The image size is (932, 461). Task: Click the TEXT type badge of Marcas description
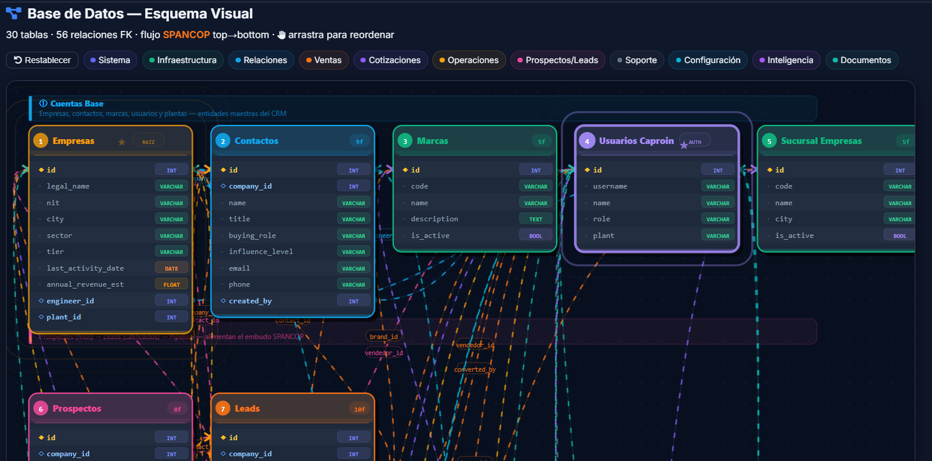point(536,219)
